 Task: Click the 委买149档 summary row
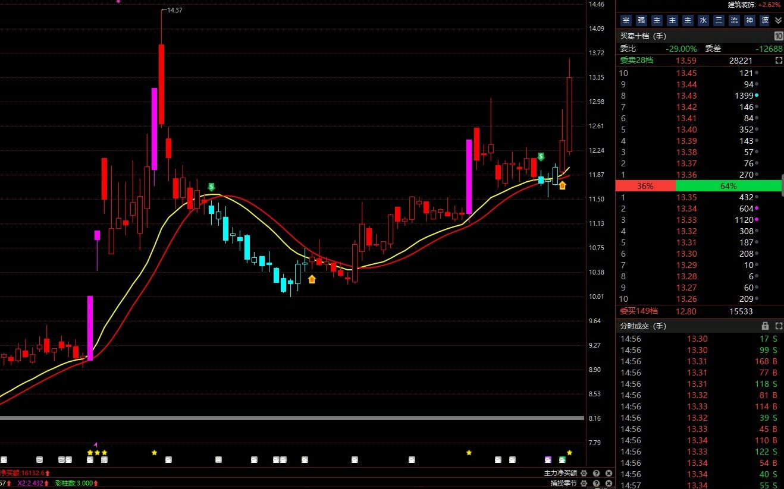click(700, 311)
